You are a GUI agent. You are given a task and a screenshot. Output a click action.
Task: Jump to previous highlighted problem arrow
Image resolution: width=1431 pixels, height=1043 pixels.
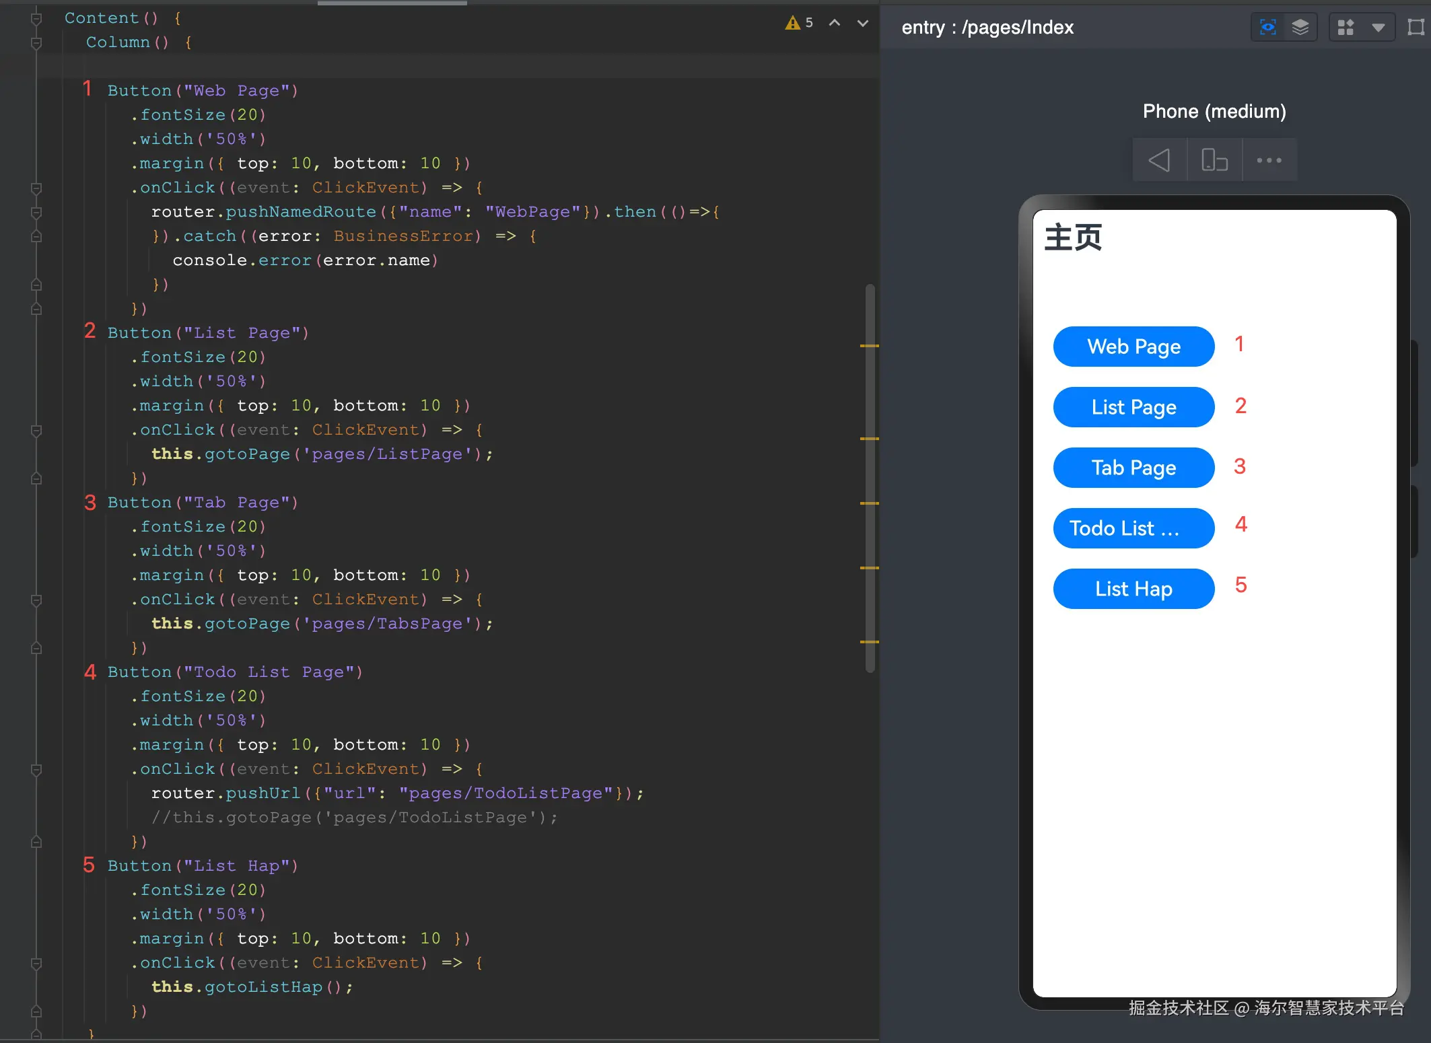(835, 23)
